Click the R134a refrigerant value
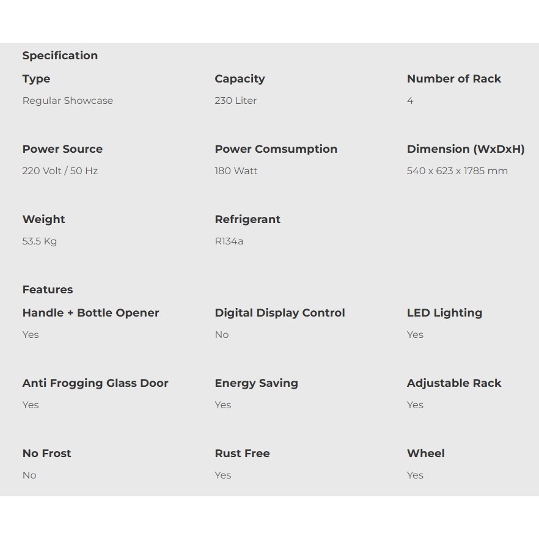 tap(229, 241)
